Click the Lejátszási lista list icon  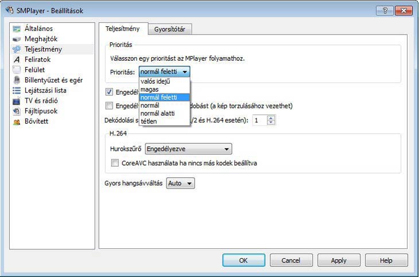click(17, 91)
